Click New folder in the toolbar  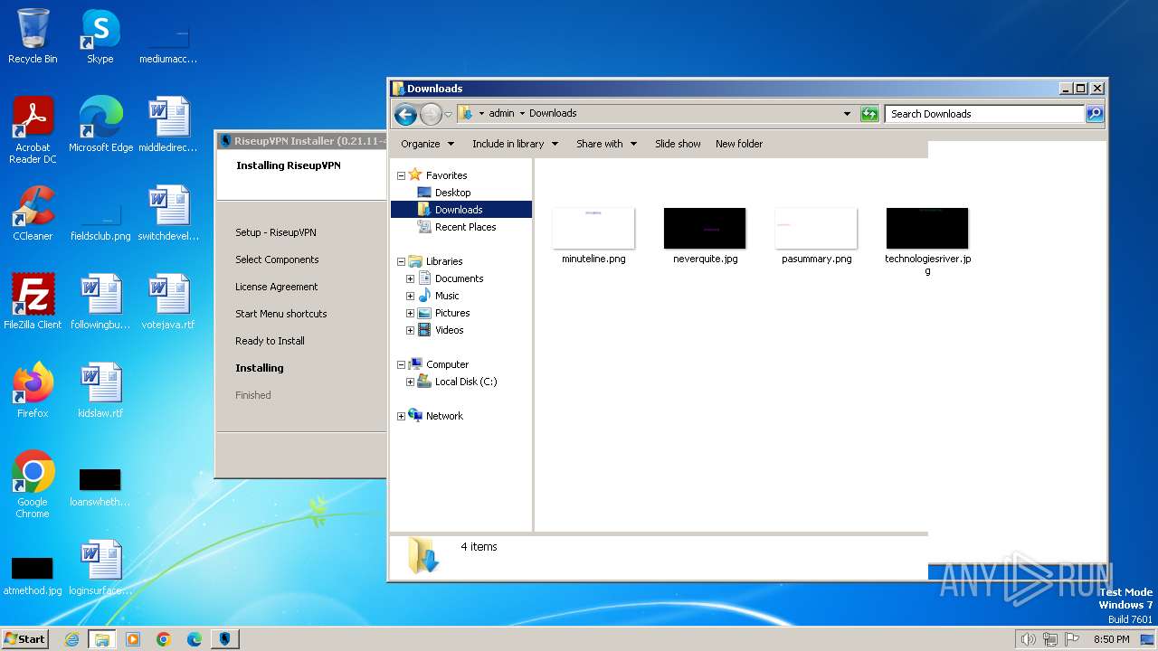(x=739, y=144)
